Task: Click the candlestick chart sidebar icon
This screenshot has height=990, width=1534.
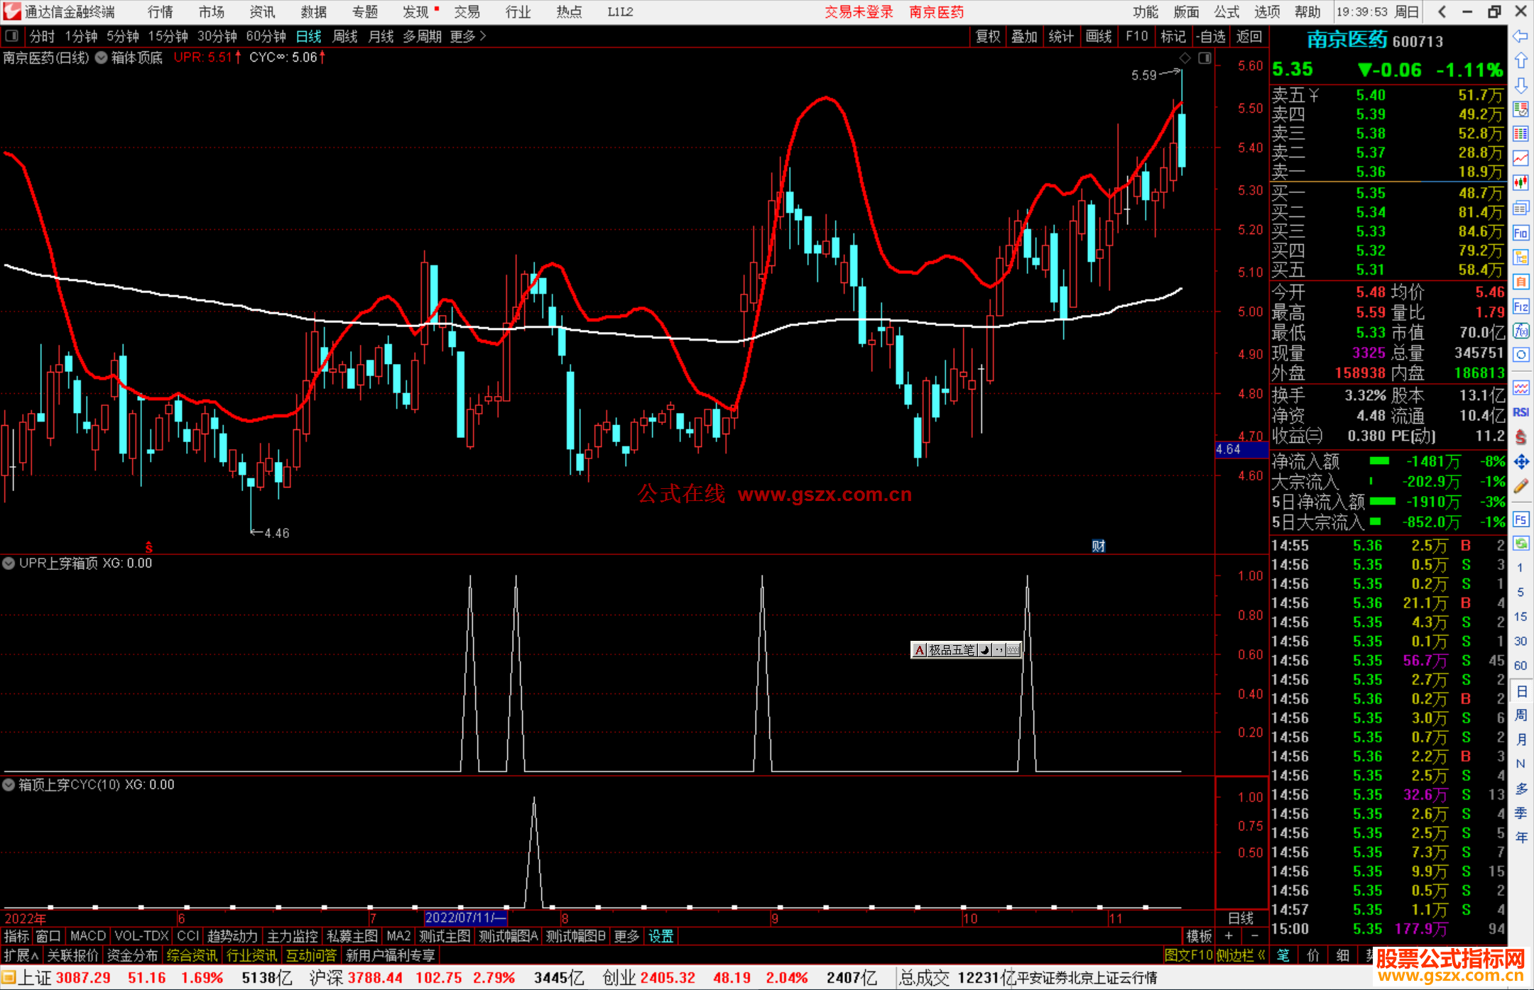Action: click(1521, 182)
